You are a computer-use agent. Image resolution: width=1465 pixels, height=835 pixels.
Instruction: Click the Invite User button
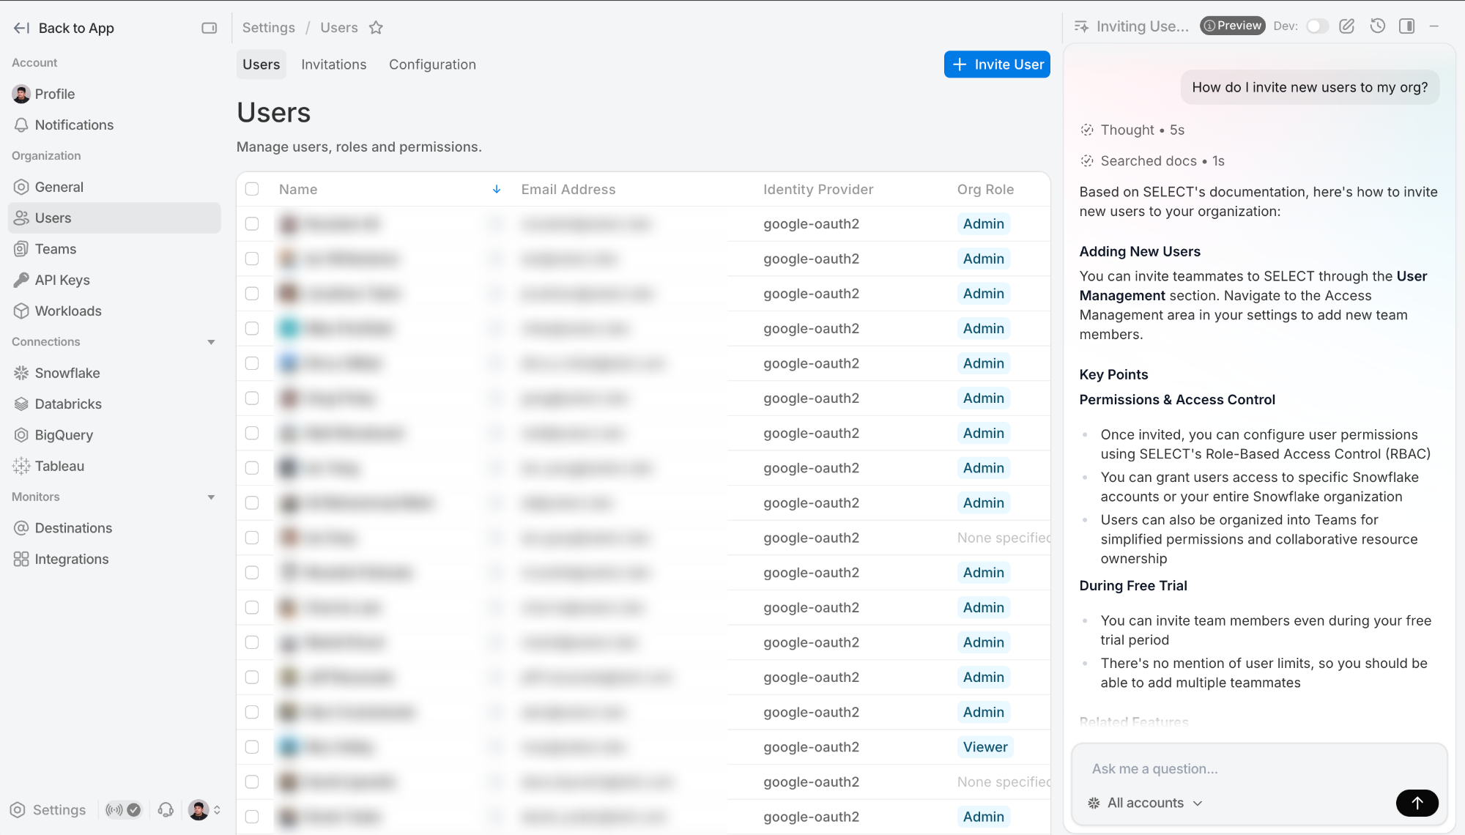coord(996,64)
